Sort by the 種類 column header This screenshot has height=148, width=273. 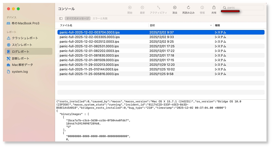[217, 26]
